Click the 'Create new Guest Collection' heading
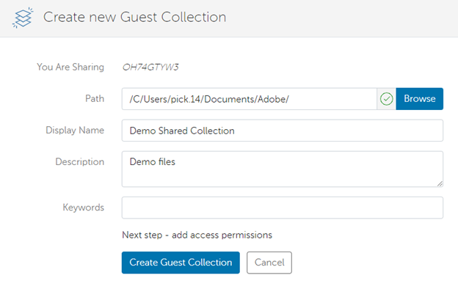The height and width of the screenshot is (289, 458). [x=134, y=17]
